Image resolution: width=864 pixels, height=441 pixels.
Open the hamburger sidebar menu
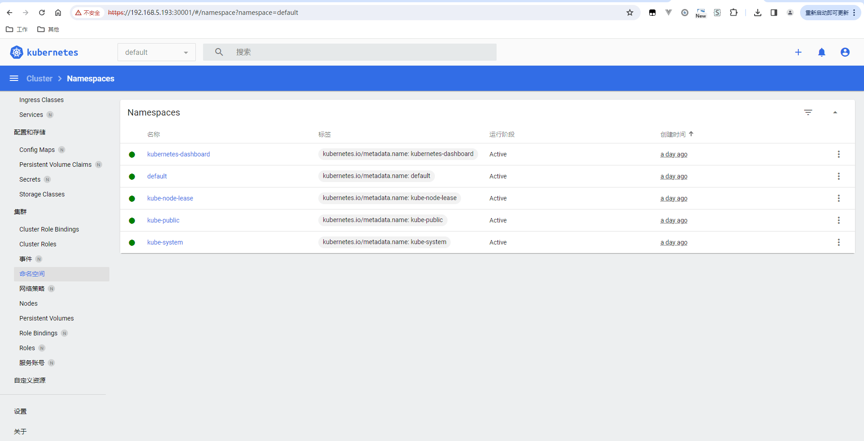tap(14, 78)
